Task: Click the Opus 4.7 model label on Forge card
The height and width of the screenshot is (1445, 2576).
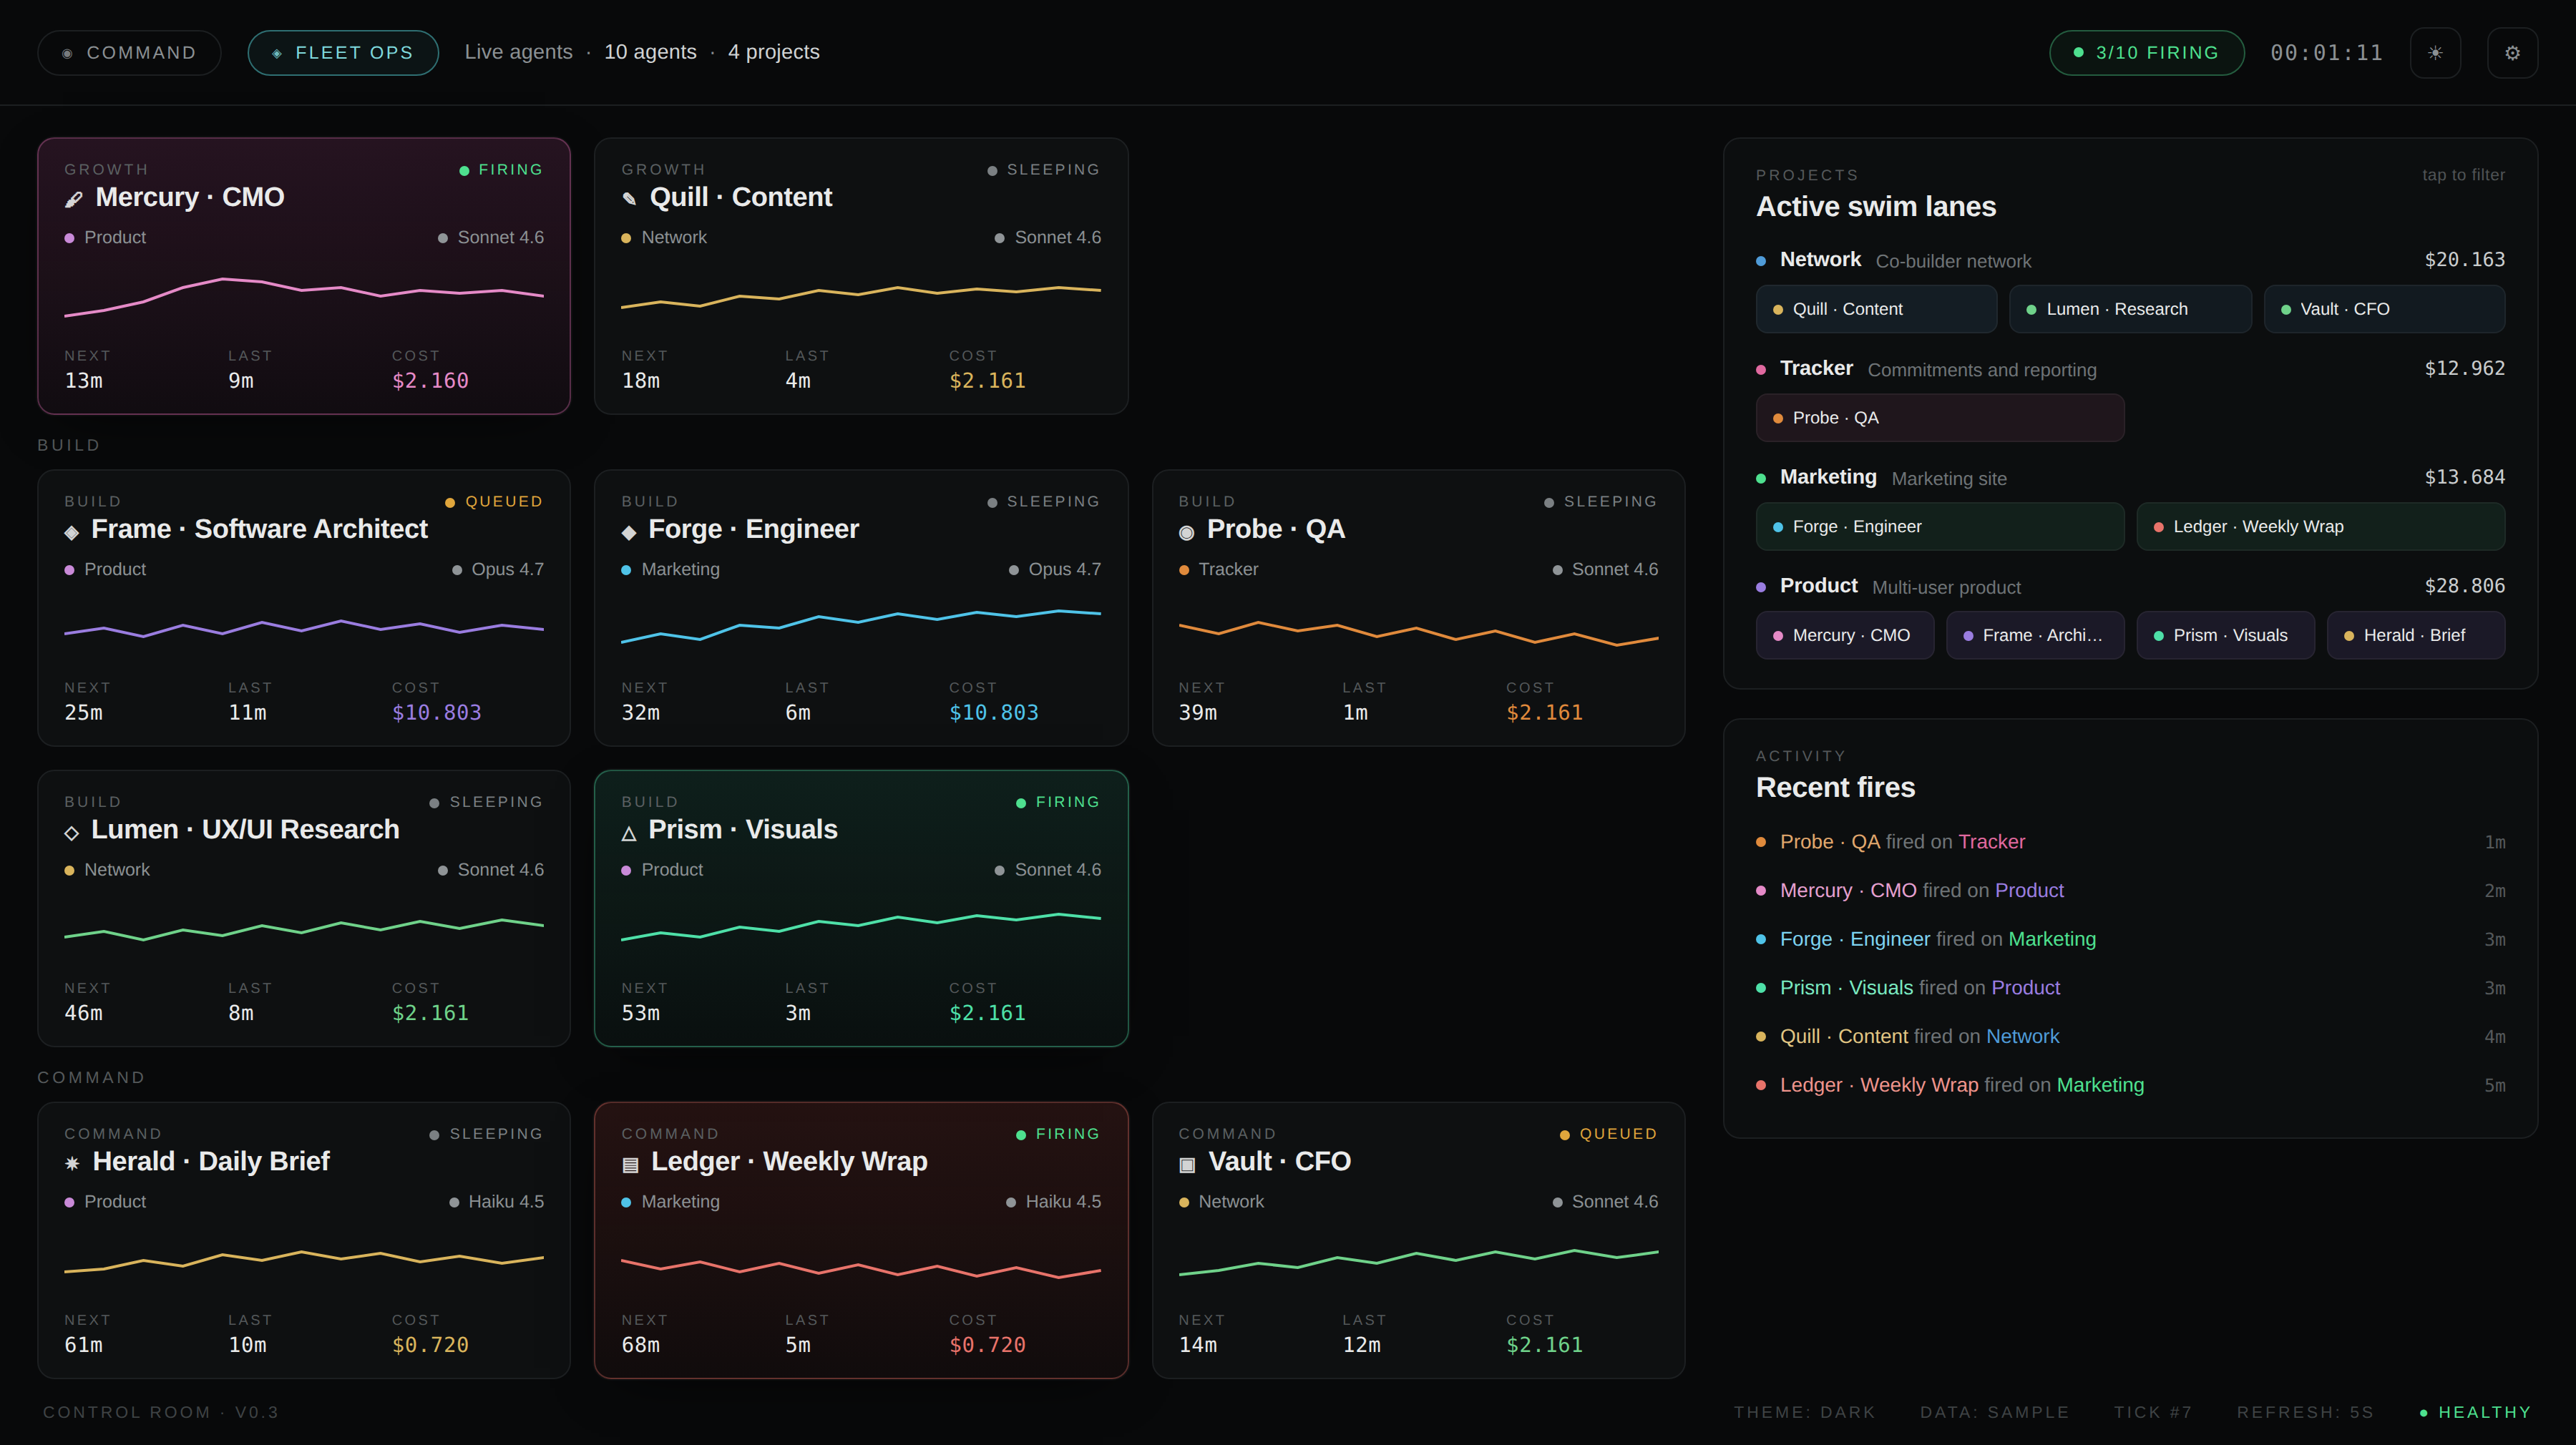Action: point(1055,570)
